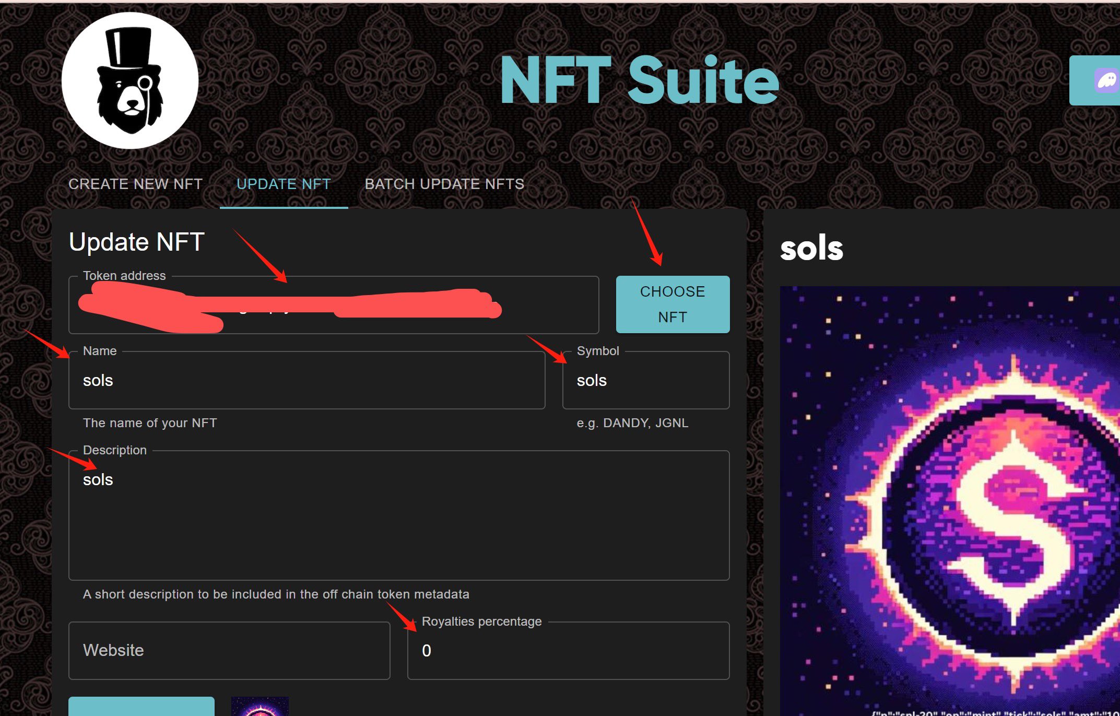Image resolution: width=1120 pixels, height=716 pixels.
Task: Click the Phantom wallet ghost icon
Action: [1106, 81]
